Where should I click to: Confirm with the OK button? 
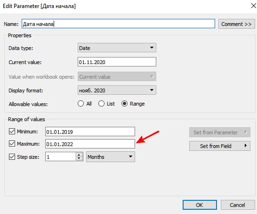click(x=200, y=205)
